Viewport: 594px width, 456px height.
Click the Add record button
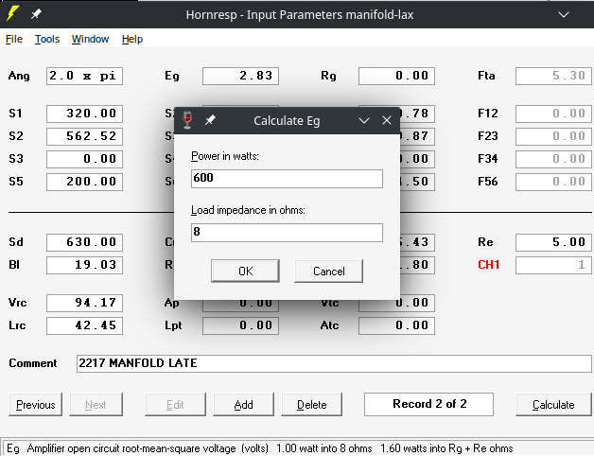(x=244, y=405)
